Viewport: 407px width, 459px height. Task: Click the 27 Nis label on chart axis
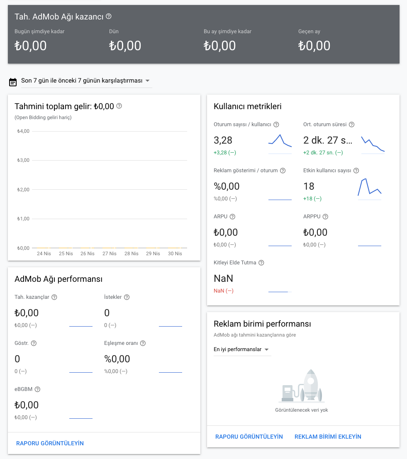point(110,254)
